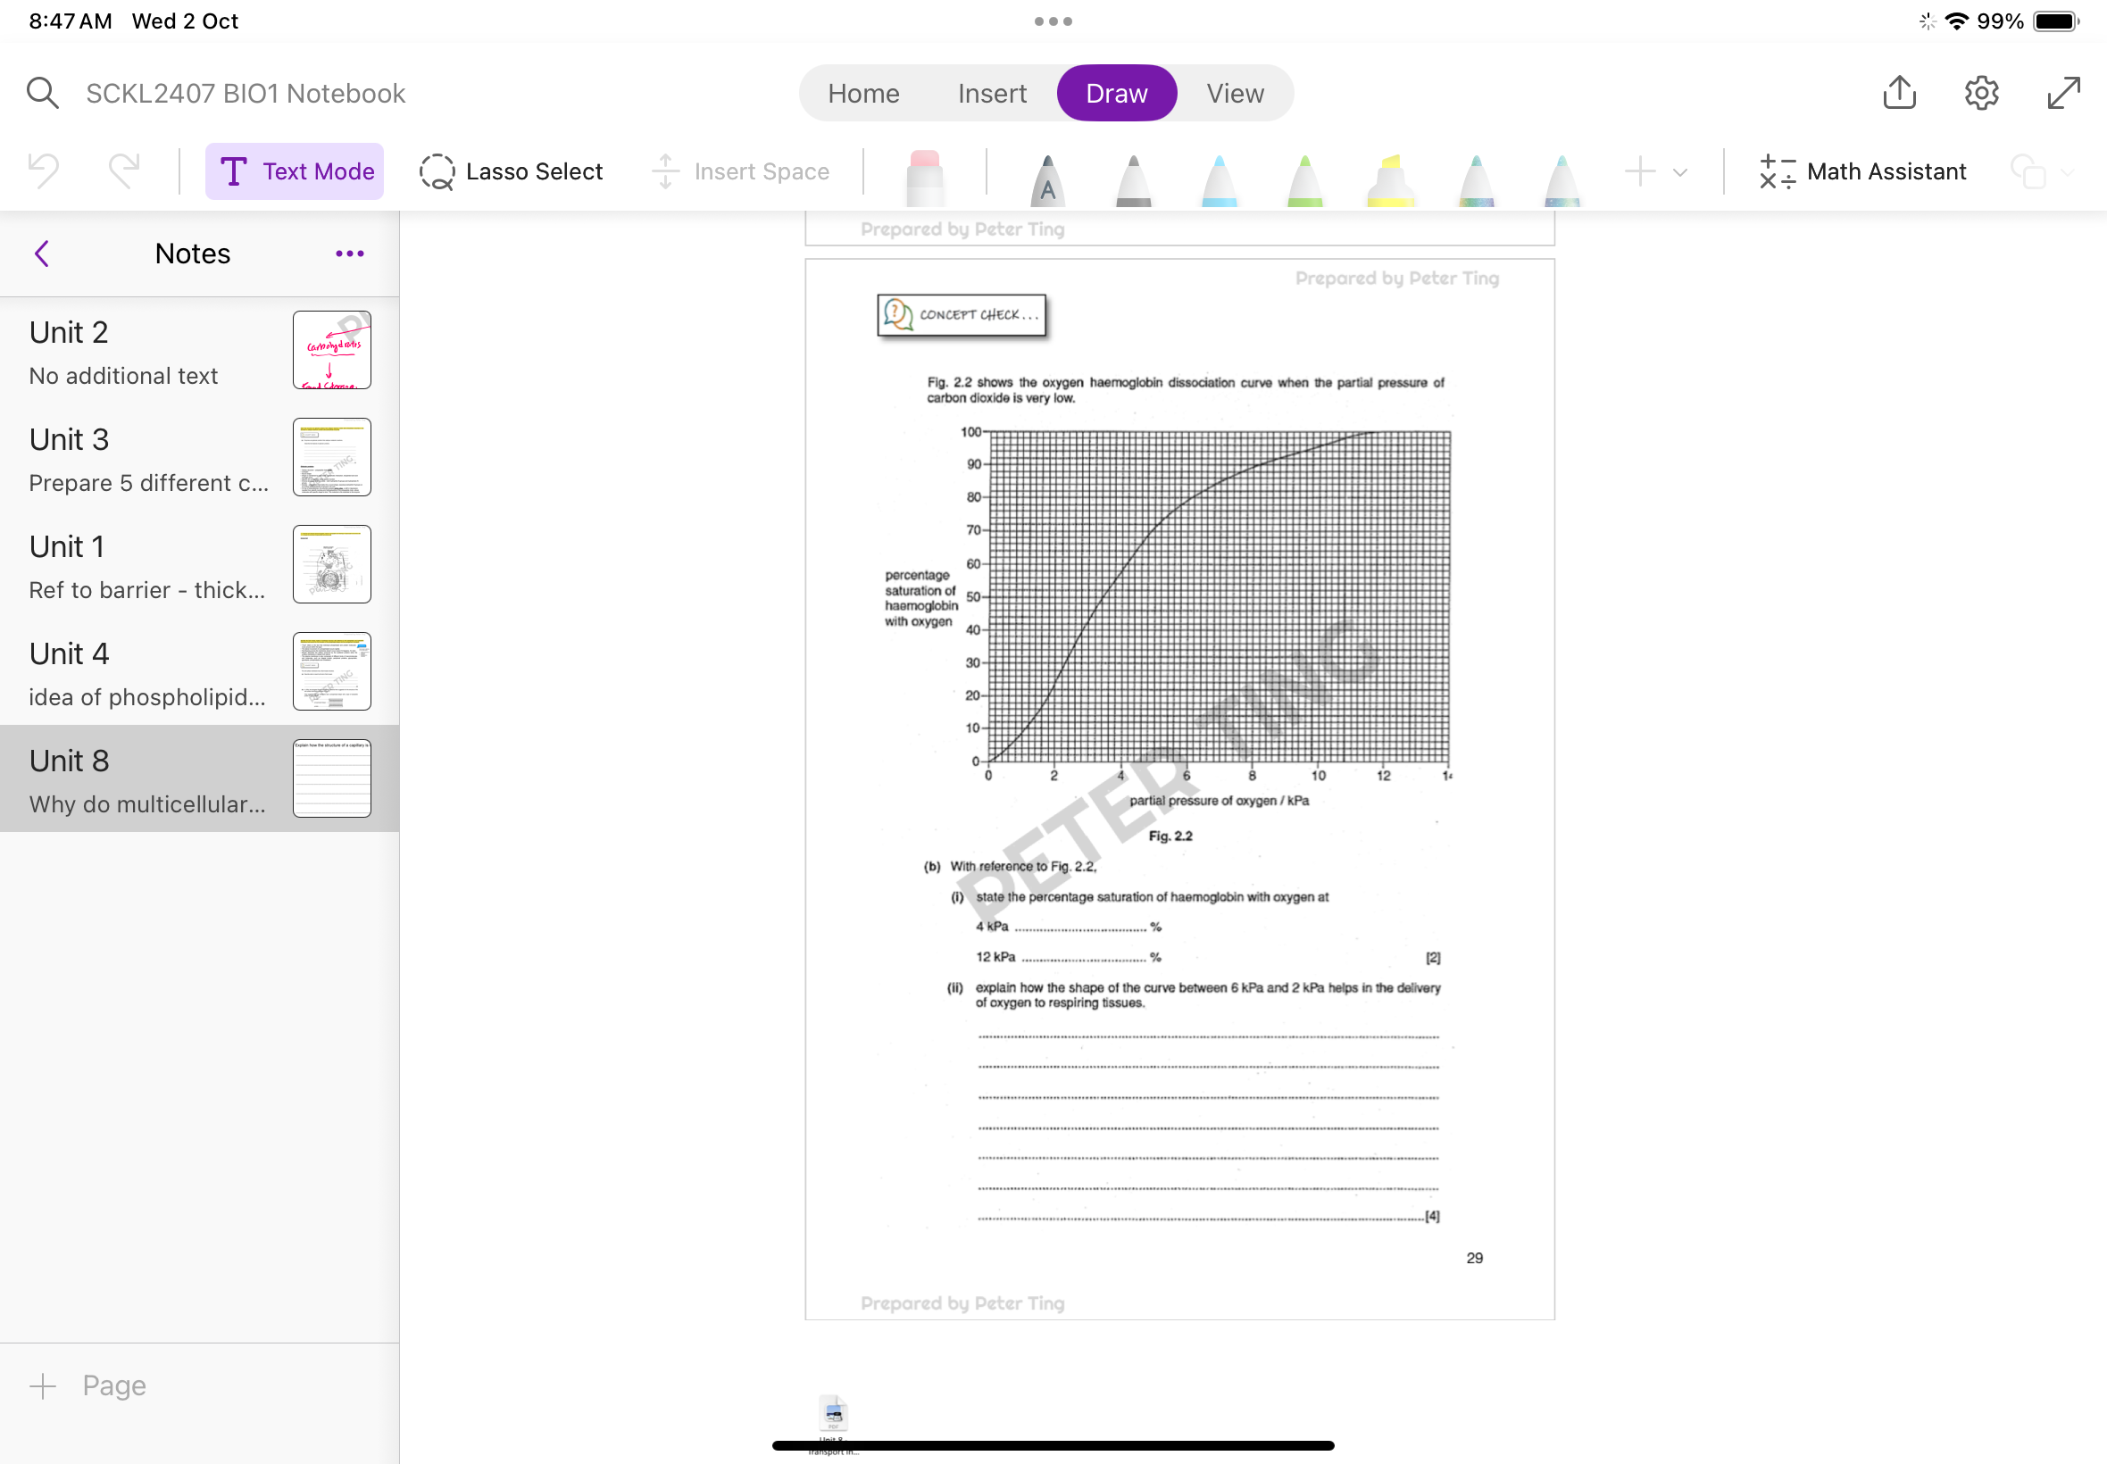Viewport: 2107px width, 1464px height.
Task: Open Notes section more options menu
Action: coord(349,254)
